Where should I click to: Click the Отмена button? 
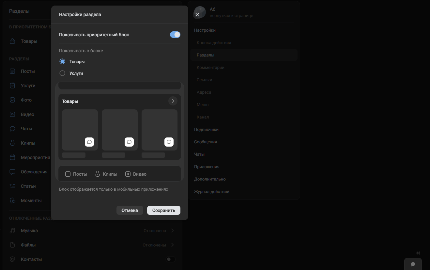click(x=130, y=210)
